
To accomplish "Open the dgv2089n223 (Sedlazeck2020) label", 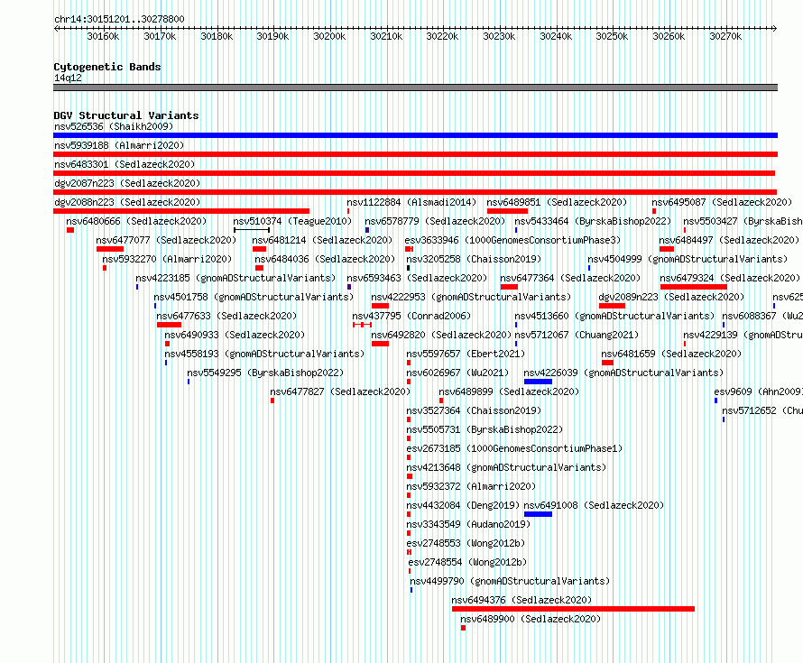I will [671, 297].
